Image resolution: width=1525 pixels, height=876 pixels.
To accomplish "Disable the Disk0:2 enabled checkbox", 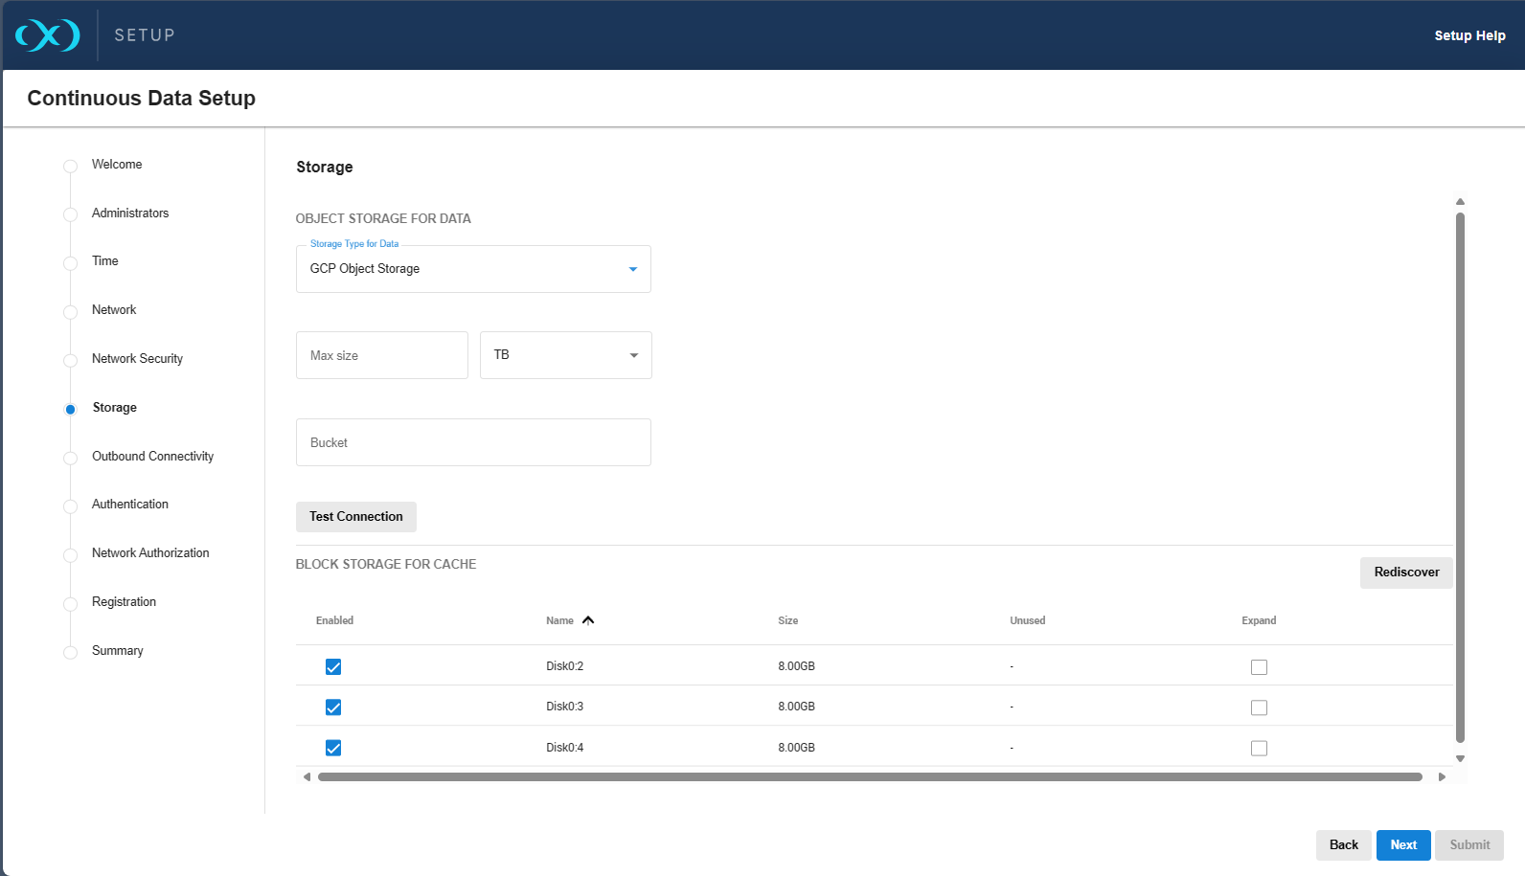I will pyautogui.click(x=333, y=667).
